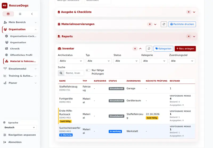Select the Staffelfahrzeug row name
This screenshot has height=148, width=213.
coord(68,87)
